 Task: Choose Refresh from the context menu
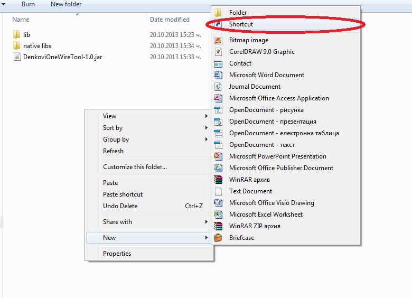(113, 151)
